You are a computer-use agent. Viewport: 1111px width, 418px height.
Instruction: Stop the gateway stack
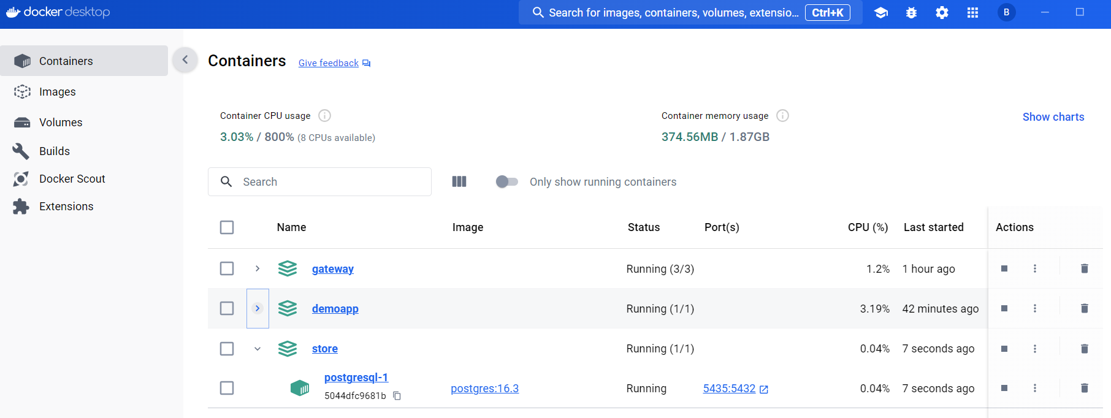point(1004,268)
